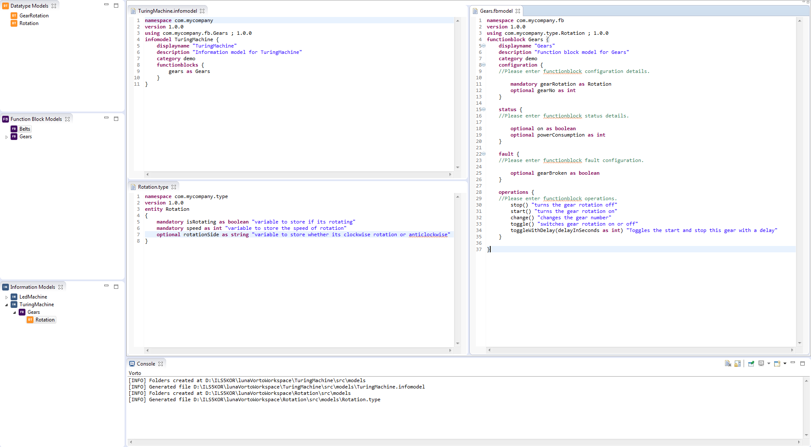
Task: Select Rotation under TuringMachine Gears
Action: click(45, 320)
